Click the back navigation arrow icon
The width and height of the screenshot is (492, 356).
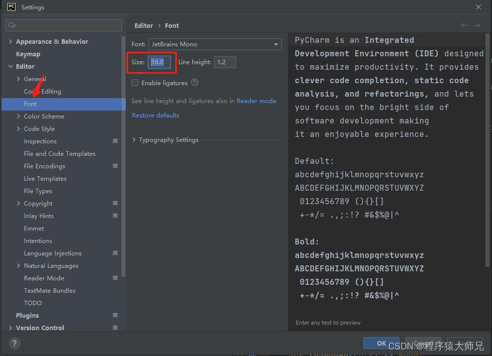tap(464, 25)
